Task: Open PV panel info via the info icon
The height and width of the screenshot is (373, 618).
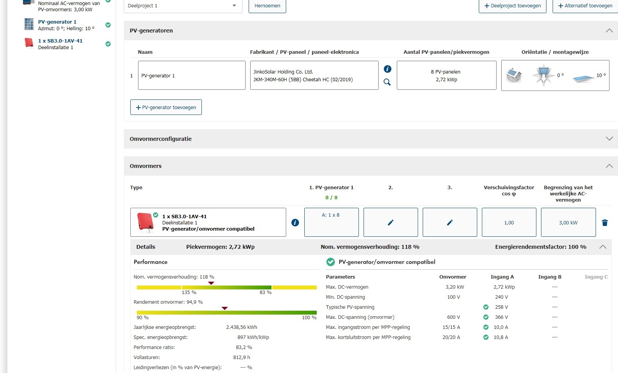Action: click(388, 69)
